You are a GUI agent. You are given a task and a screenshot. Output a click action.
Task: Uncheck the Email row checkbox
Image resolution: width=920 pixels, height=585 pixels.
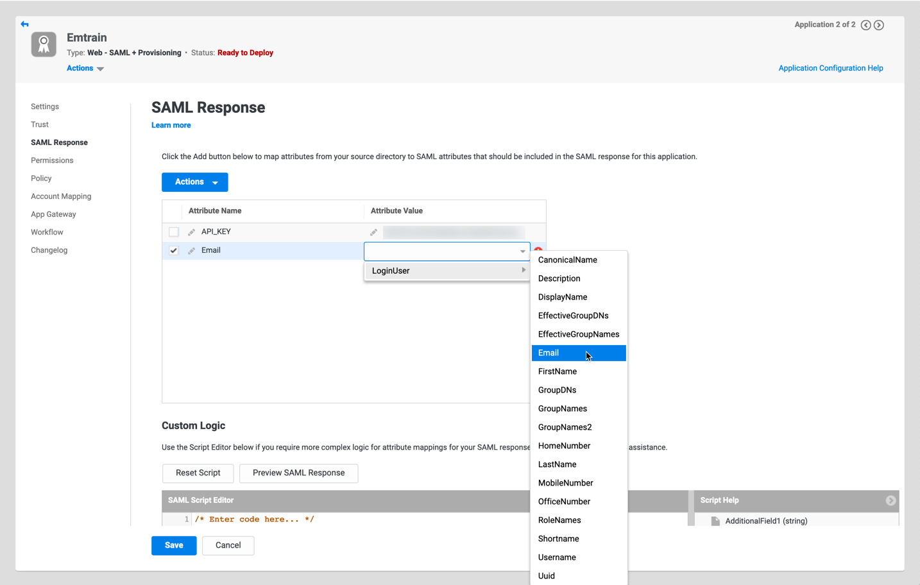[174, 251]
